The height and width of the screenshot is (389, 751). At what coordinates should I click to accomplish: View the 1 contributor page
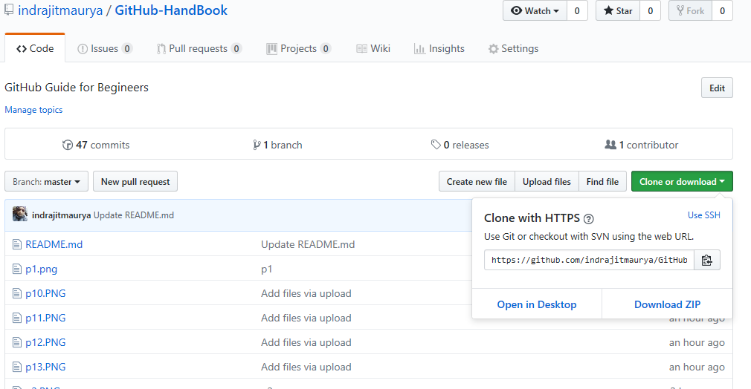[641, 145]
